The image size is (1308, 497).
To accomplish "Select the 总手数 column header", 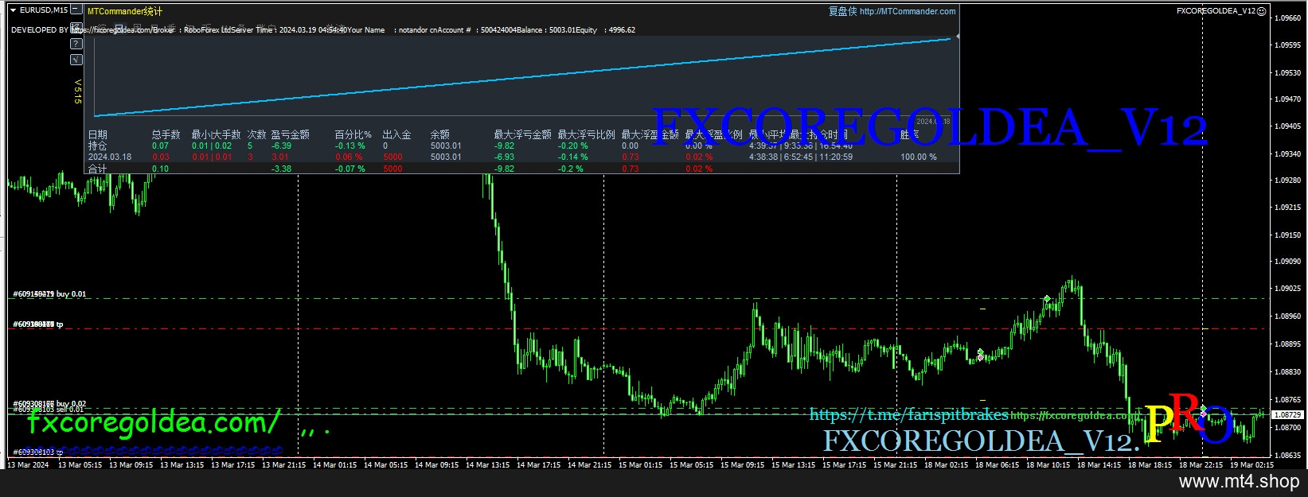I will [x=166, y=134].
